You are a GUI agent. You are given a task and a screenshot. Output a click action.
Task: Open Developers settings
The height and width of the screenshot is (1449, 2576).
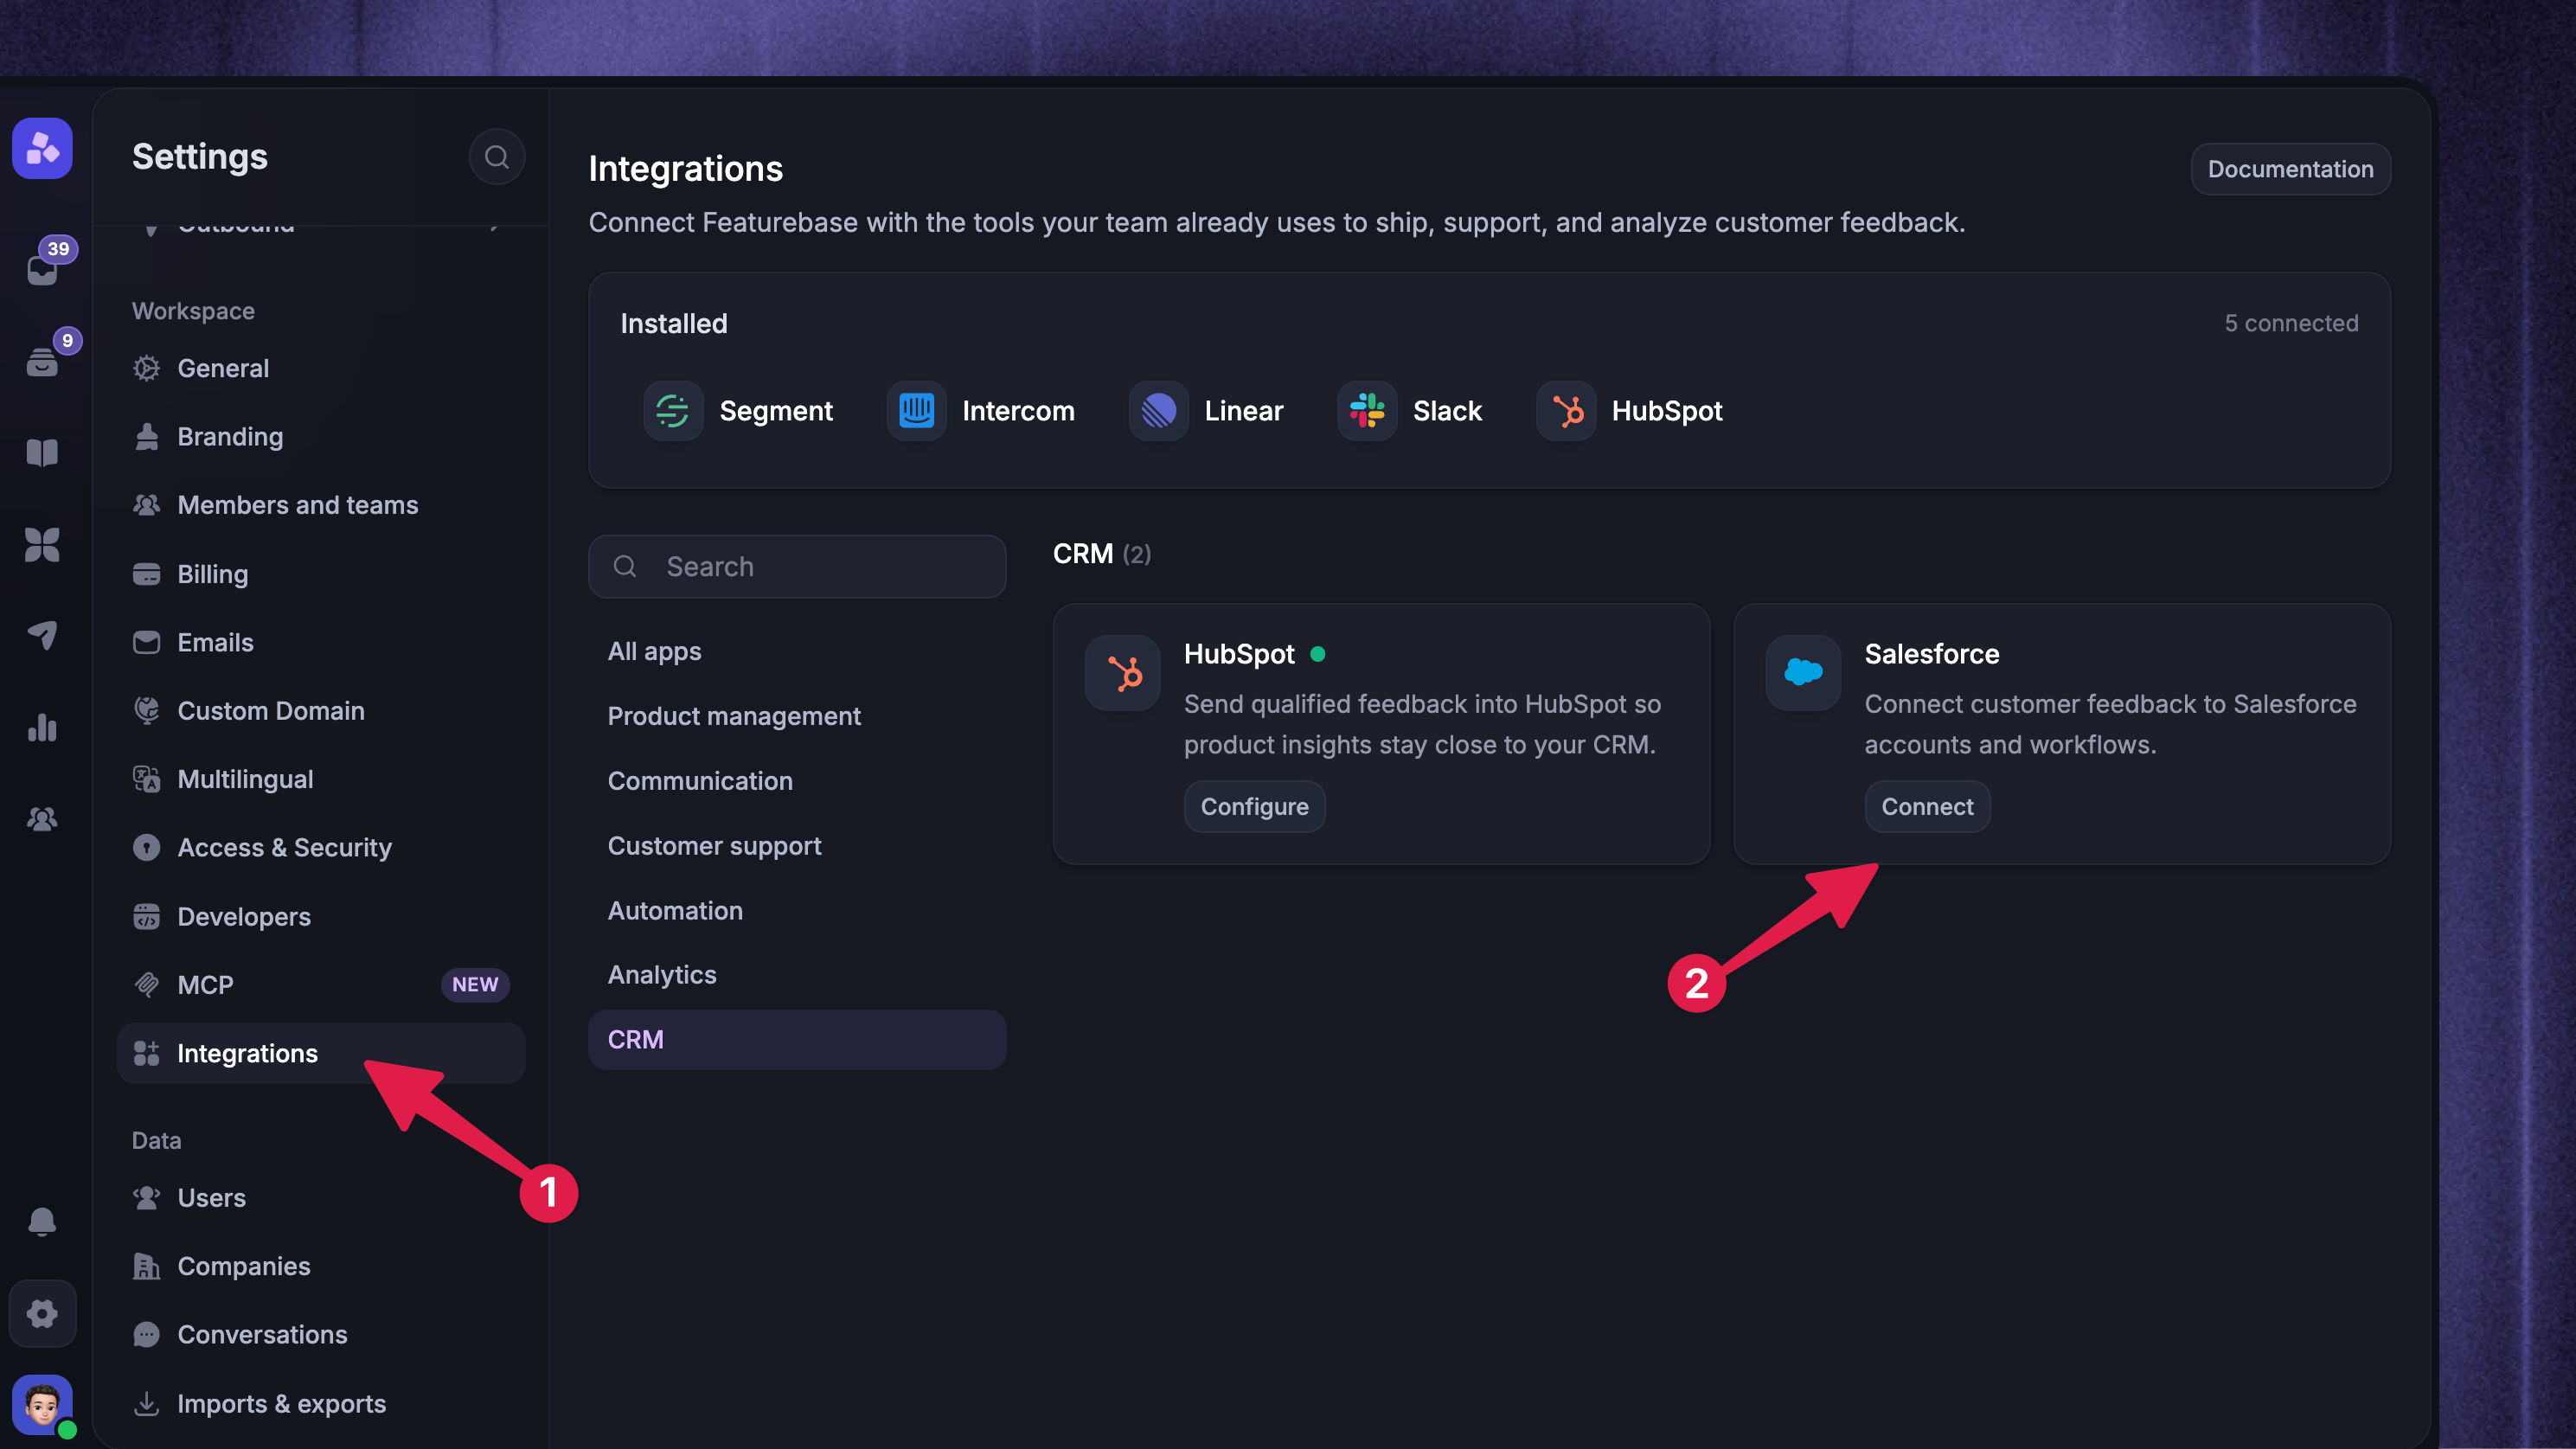321,917
